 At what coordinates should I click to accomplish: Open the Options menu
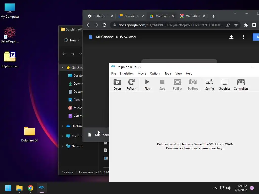click(x=155, y=74)
